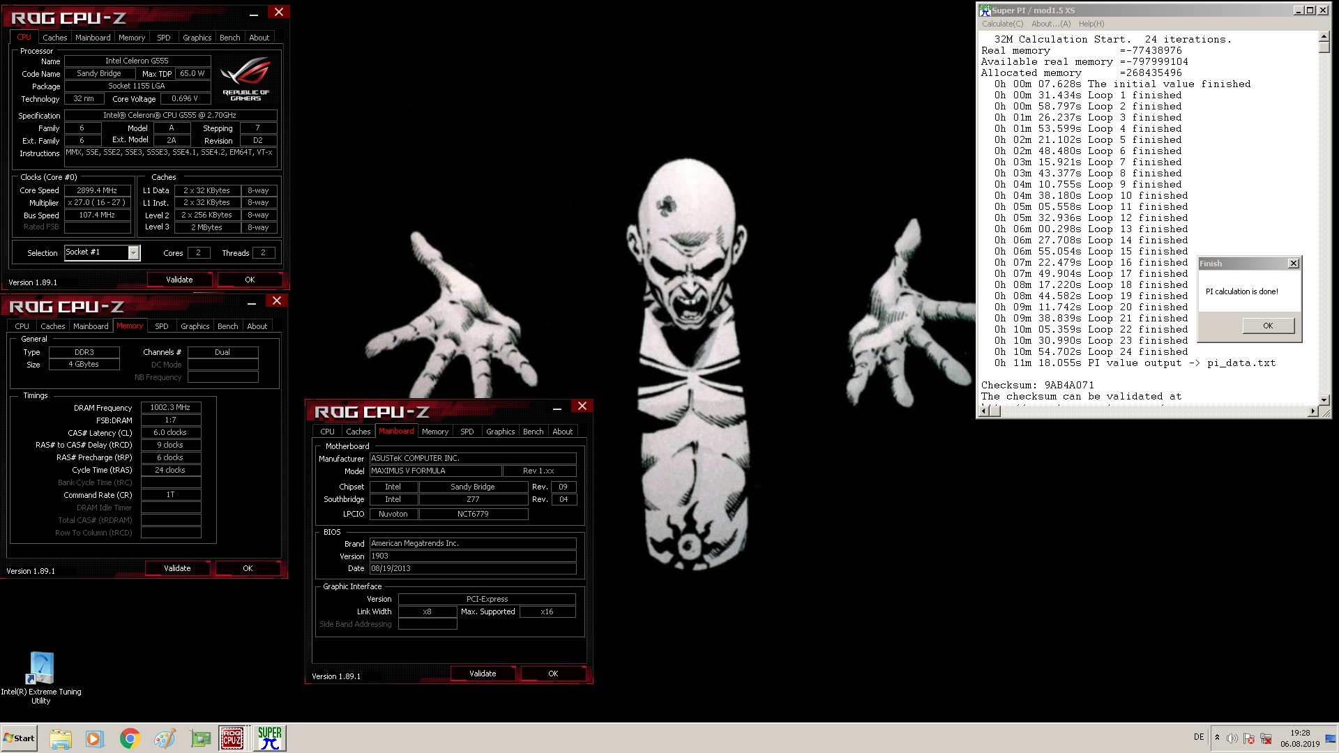The height and width of the screenshot is (753, 1339).
Task: Close the Mainboard CPU-Z window
Action: coord(582,406)
